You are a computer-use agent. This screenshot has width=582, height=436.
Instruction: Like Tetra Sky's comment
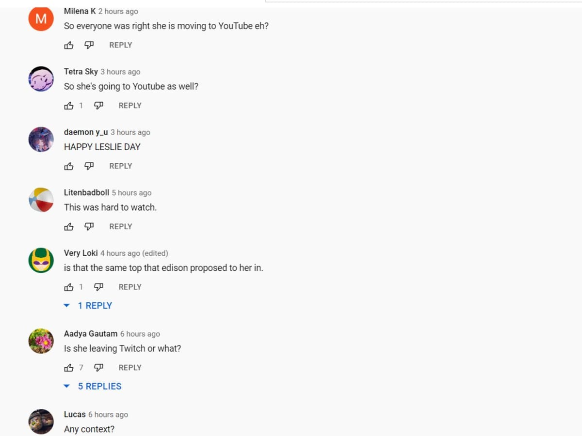pyautogui.click(x=69, y=106)
